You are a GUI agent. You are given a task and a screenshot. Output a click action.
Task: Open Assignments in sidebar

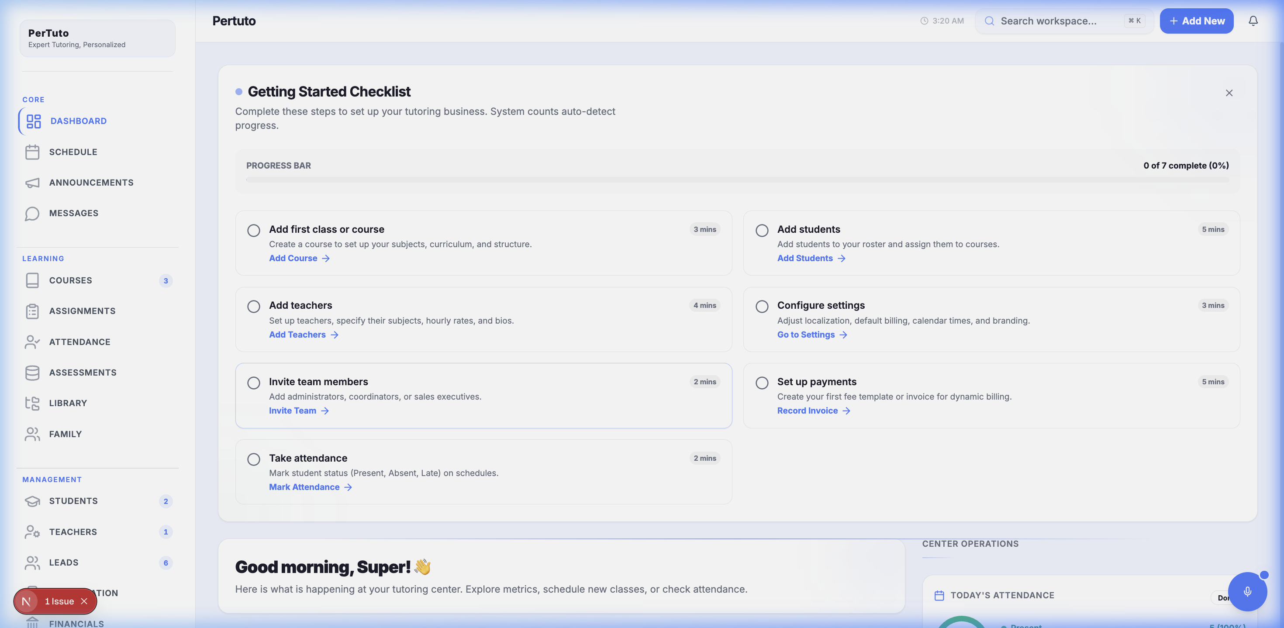click(x=97, y=311)
